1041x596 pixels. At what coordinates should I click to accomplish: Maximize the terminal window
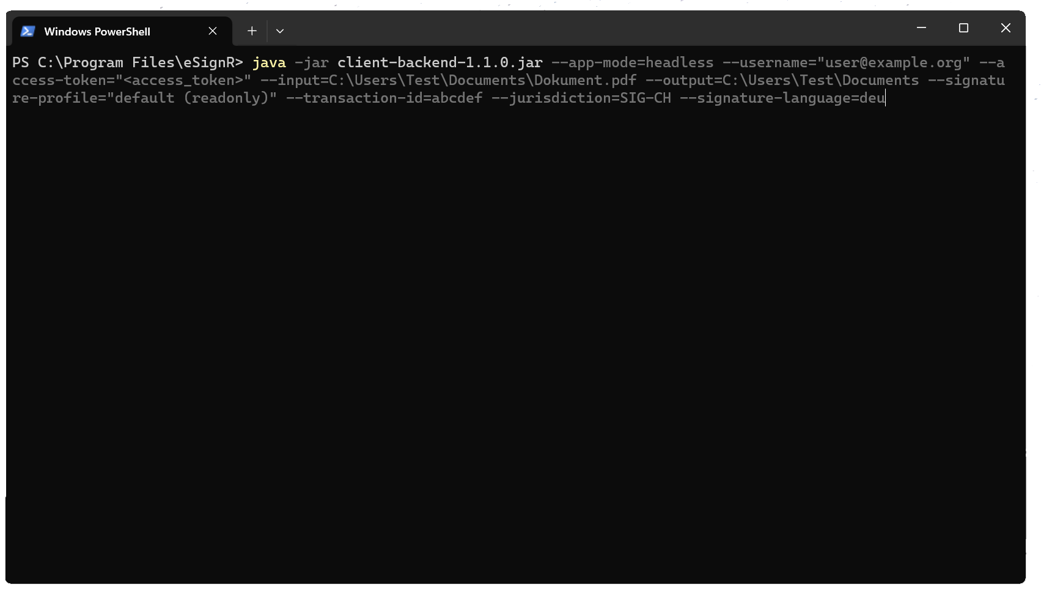click(963, 28)
